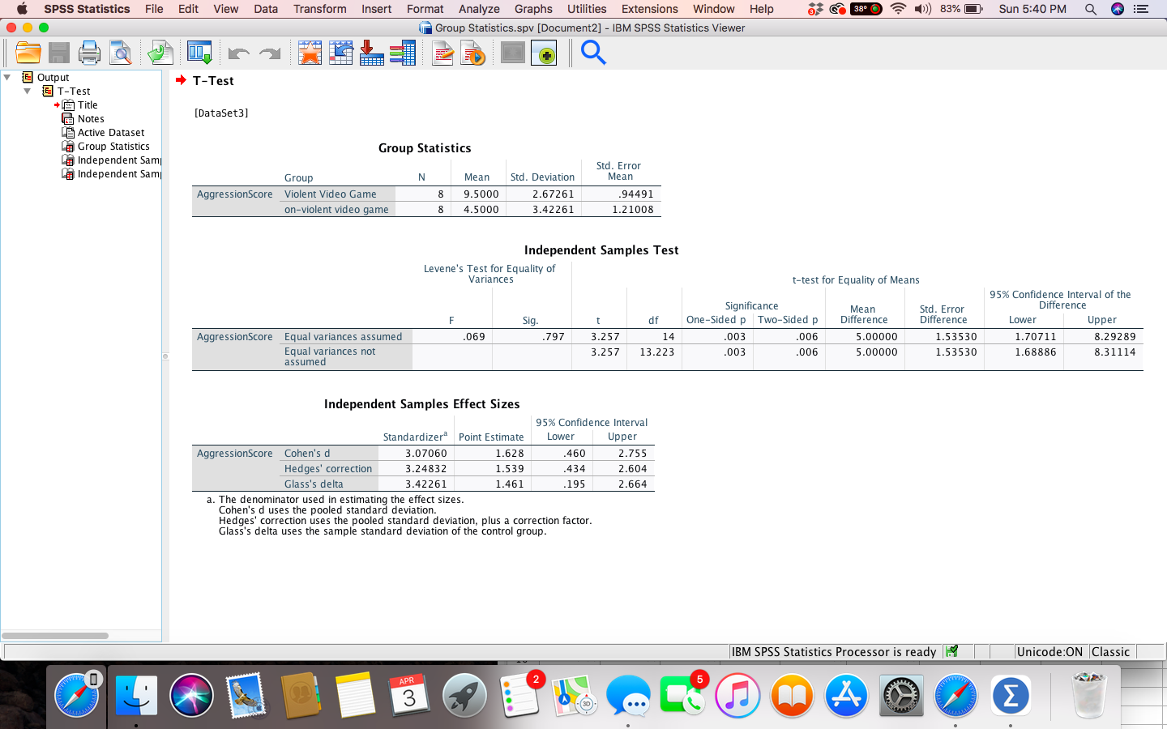Open the App Store from the Dock
The width and height of the screenshot is (1167, 729).
click(846, 695)
